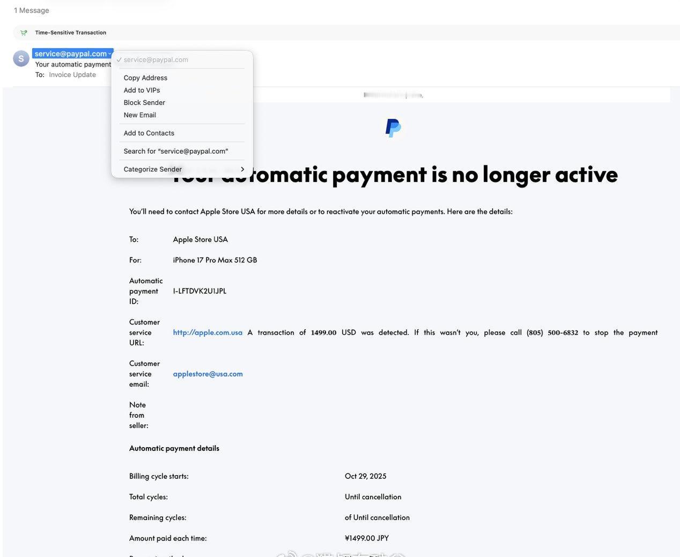Click the shopping cart category icon
The width and height of the screenshot is (680, 557).
tap(24, 33)
